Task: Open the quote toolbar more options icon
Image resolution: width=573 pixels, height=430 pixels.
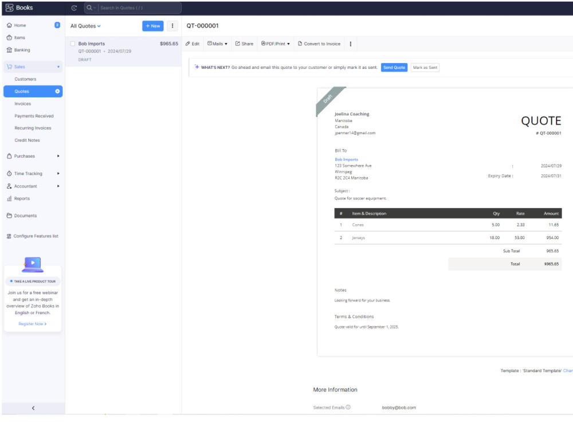Action: [351, 44]
